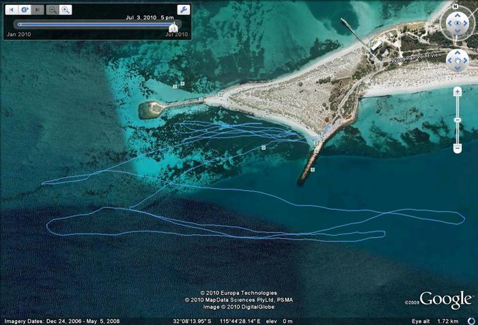Click the hand icon in Move joystick

[x=456, y=61]
